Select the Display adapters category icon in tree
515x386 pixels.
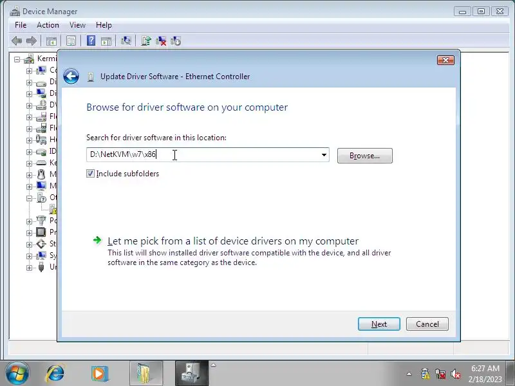point(41,93)
